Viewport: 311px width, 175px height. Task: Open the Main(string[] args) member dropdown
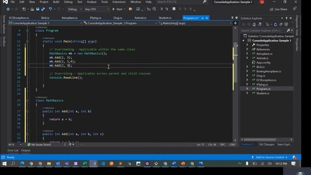point(195,23)
